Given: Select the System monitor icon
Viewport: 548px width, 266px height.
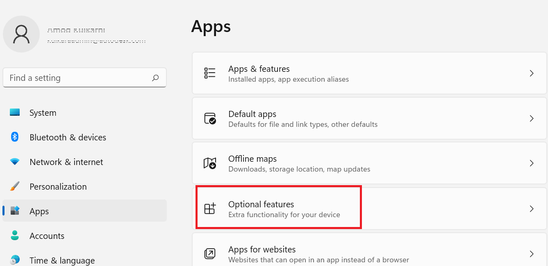Looking at the screenshot, I should click(x=15, y=112).
